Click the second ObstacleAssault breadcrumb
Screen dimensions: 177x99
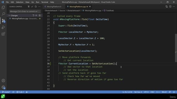coord(74,10)
